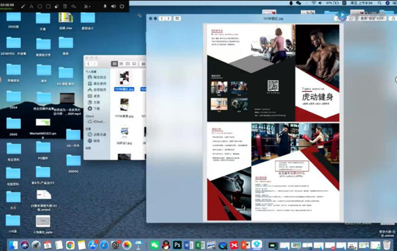Select the 1178 jpg thumbnail in Finder
This screenshot has width=397, height=251.
[x=124, y=104]
